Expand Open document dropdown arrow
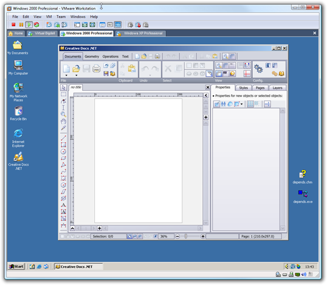Image resolution: width=327 pixels, height=285 pixels. [77, 75]
